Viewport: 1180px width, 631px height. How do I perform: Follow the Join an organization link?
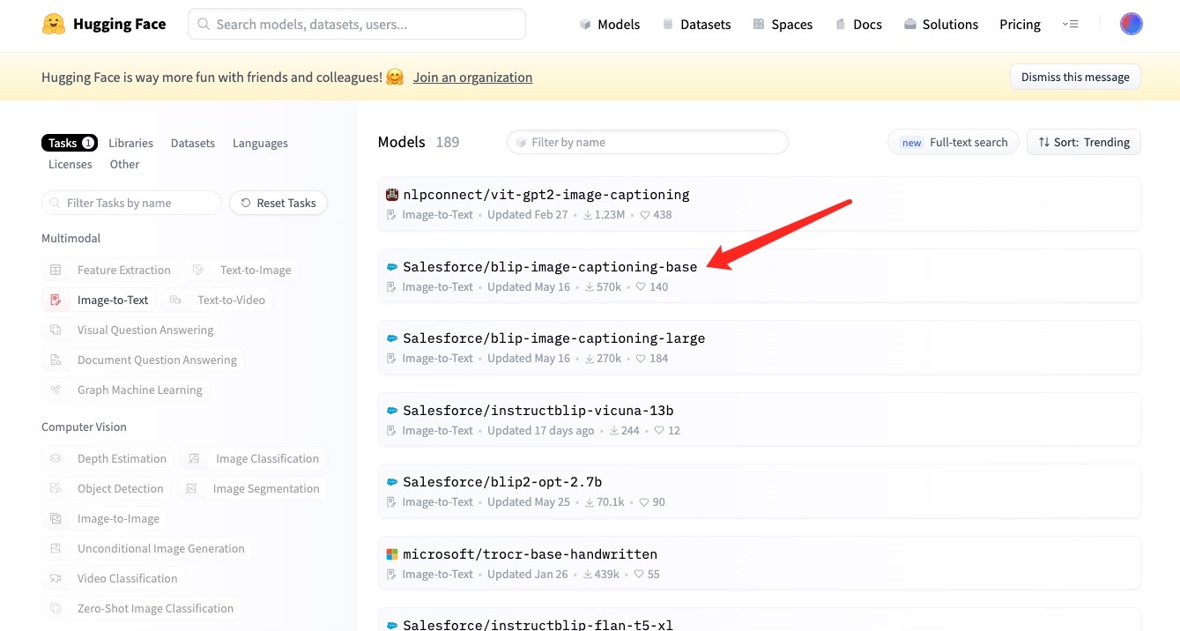[472, 77]
